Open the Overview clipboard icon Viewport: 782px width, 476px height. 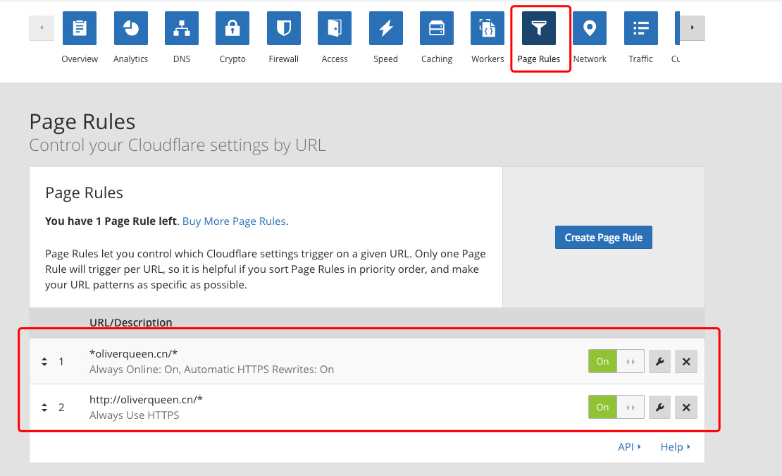80,28
